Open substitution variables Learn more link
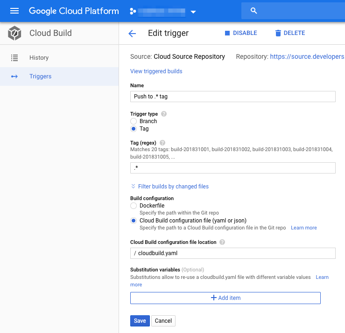Image resolution: width=345 pixels, height=333 pixels. pyautogui.click(x=322, y=277)
